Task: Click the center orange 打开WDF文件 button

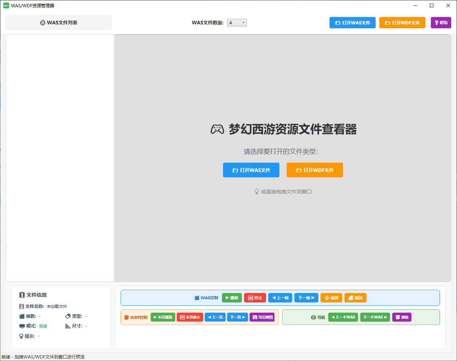Action: (315, 170)
